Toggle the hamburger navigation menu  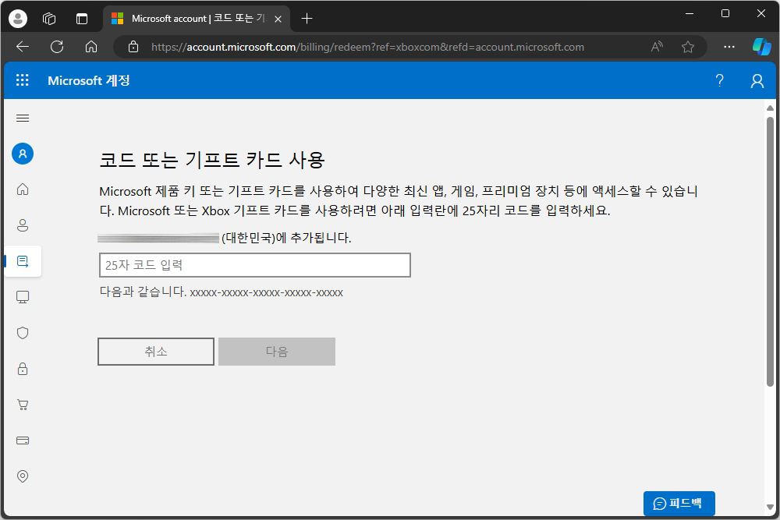coord(23,118)
